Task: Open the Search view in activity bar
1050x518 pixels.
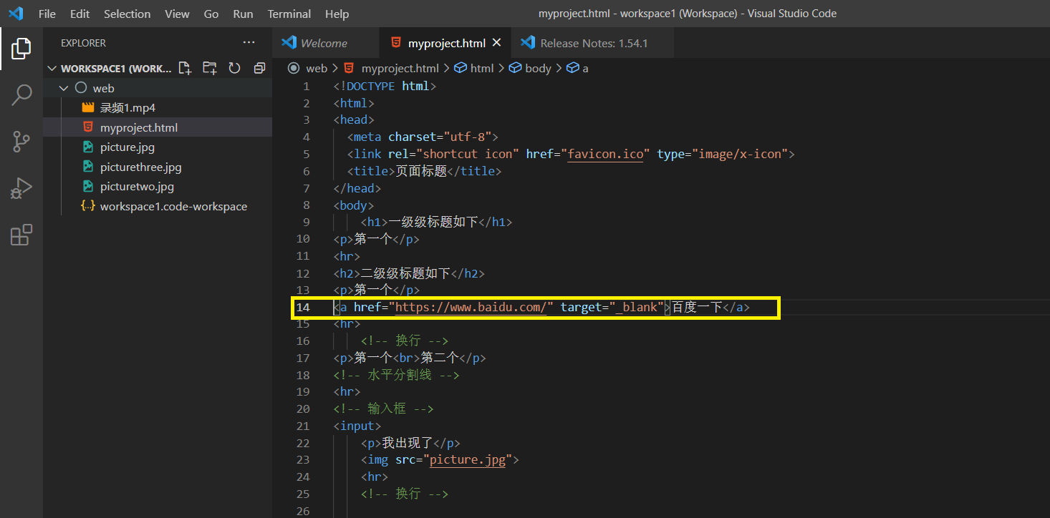Action: click(21, 95)
